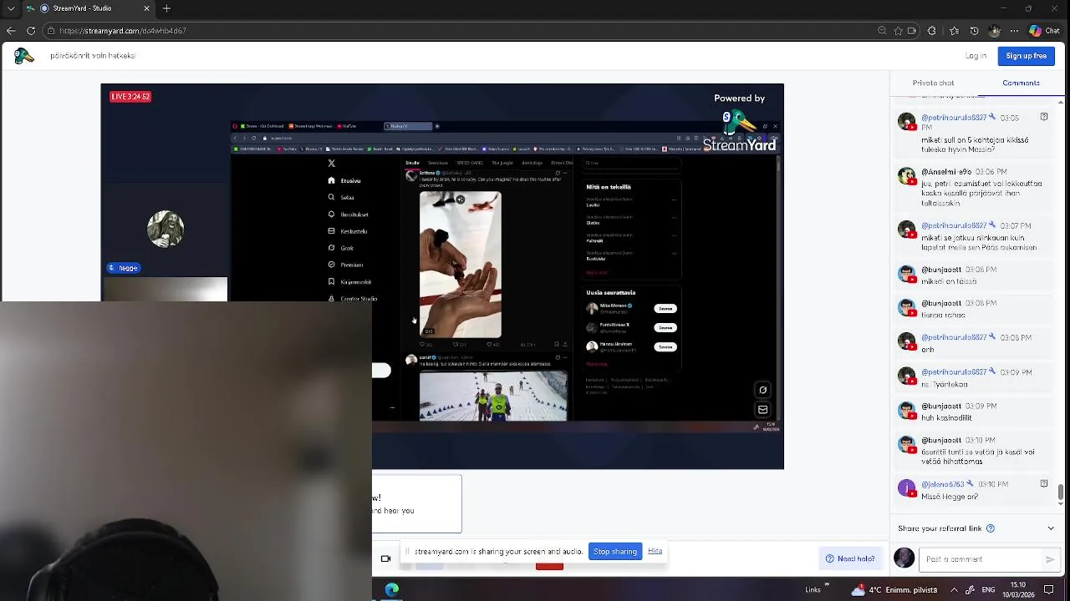This screenshot has height=601, width=1070.
Task: Open a new browser tab
Action: click(166, 8)
